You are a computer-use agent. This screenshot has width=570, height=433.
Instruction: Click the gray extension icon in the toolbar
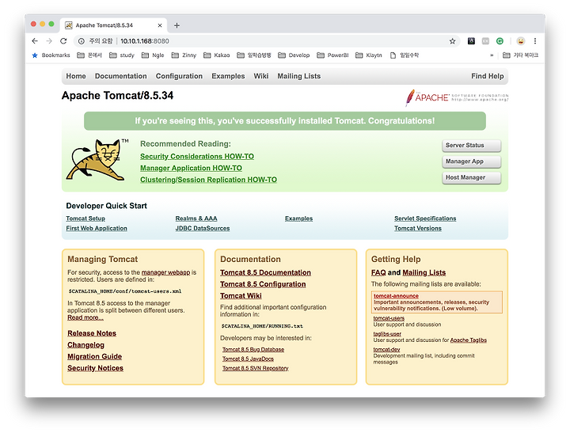click(485, 41)
